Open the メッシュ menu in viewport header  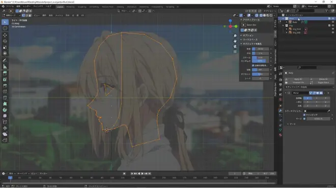[x=59, y=15]
